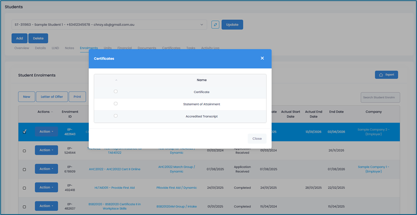The height and width of the screenshot is (215, 417).
Task: Click the Close button in dialog
Action: [257, 139]
